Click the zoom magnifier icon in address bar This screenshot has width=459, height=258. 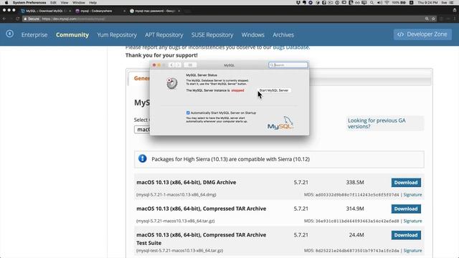pos(427,19)
